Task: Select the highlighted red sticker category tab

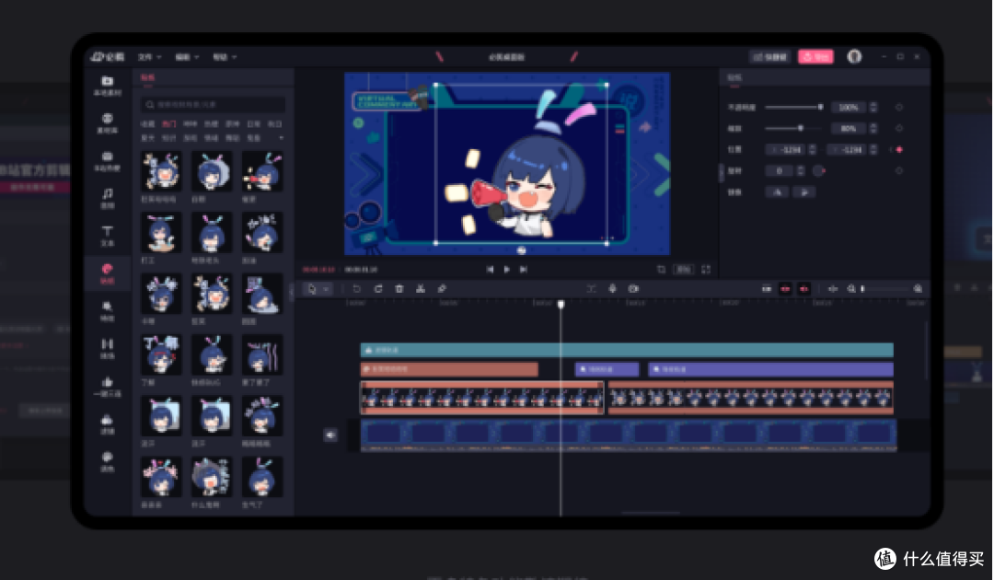Action: coord(168,123)
